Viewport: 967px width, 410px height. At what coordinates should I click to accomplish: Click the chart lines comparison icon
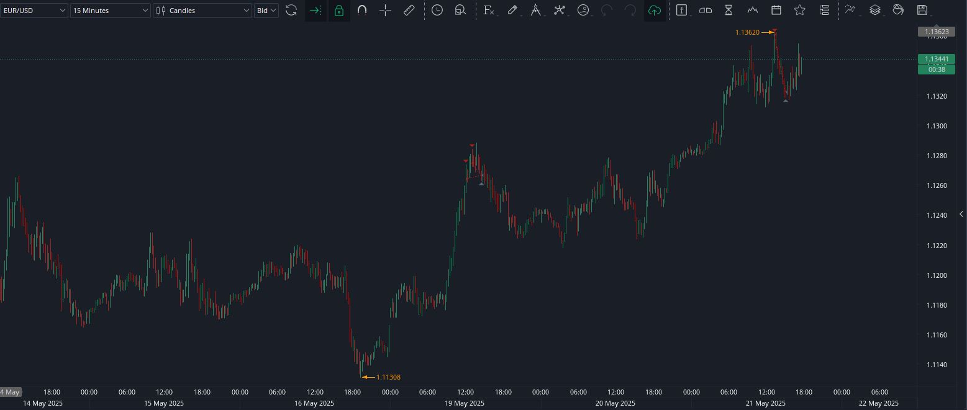(850, 11)
